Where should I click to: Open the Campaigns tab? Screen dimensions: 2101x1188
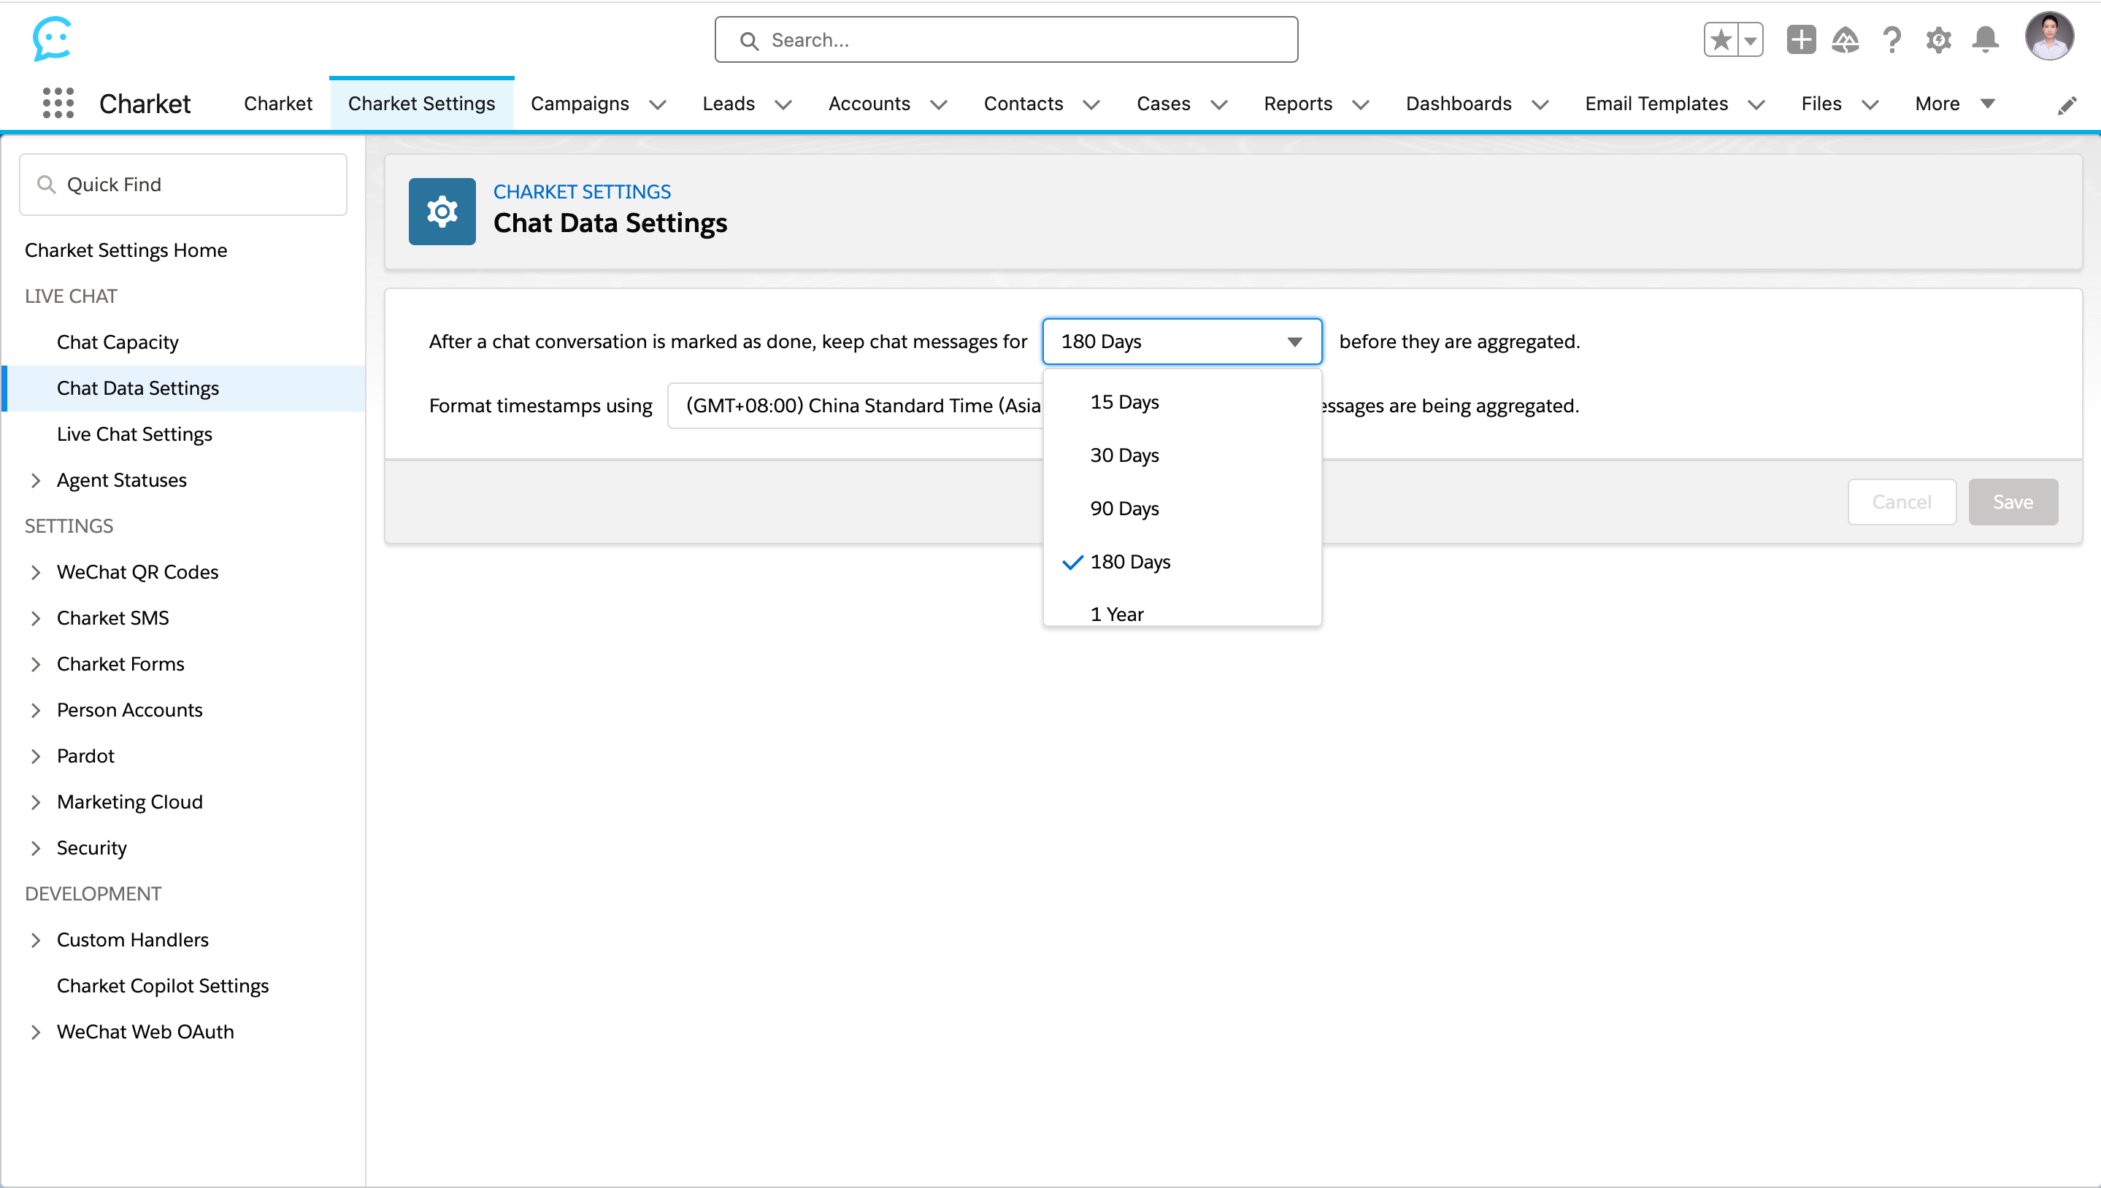click(x=580, y=104)
